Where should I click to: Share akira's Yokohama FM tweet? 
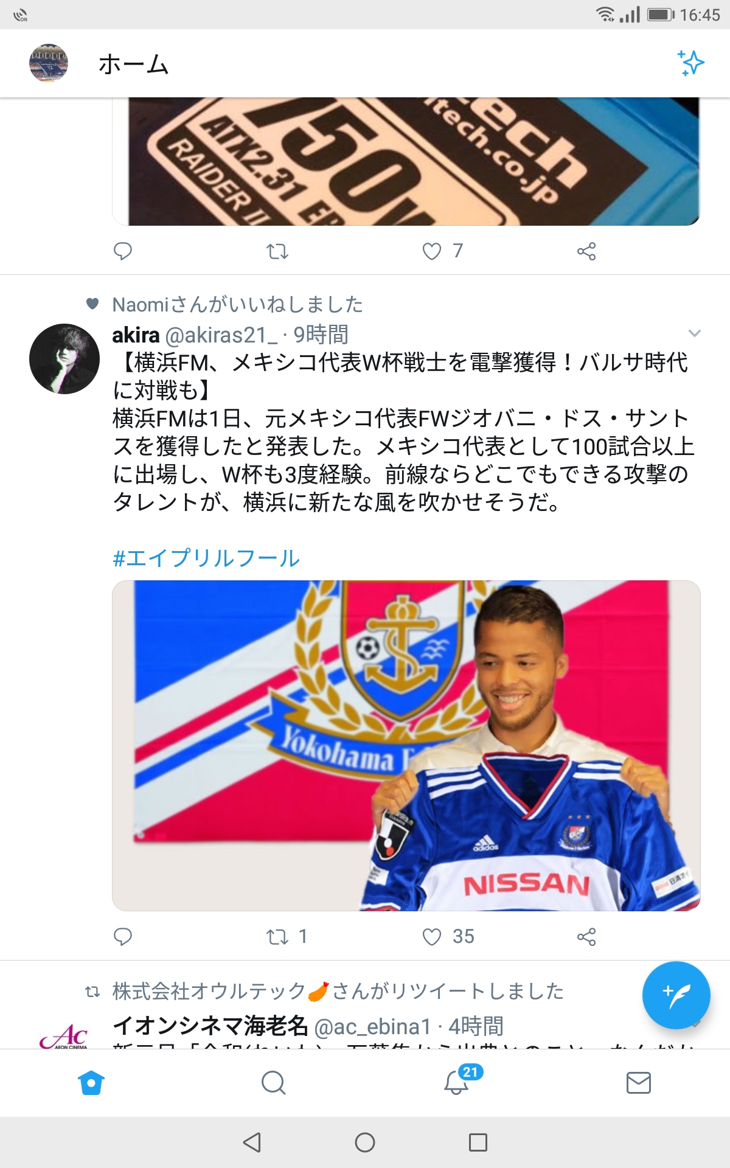click(x=586, y=937)
